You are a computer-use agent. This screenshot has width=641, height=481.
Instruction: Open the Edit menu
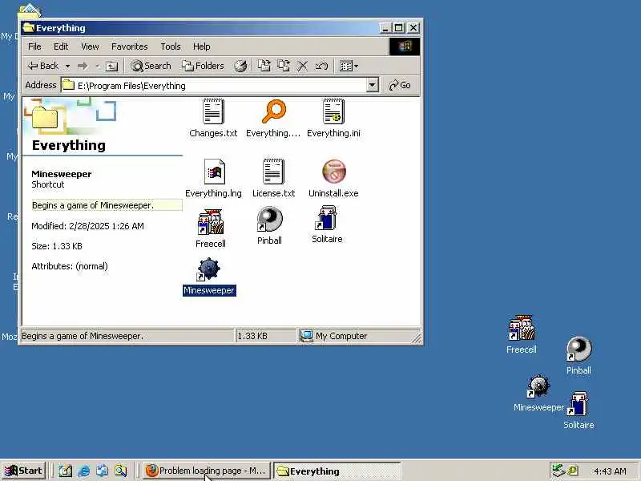pyautogui.click(x=61, y=46)
